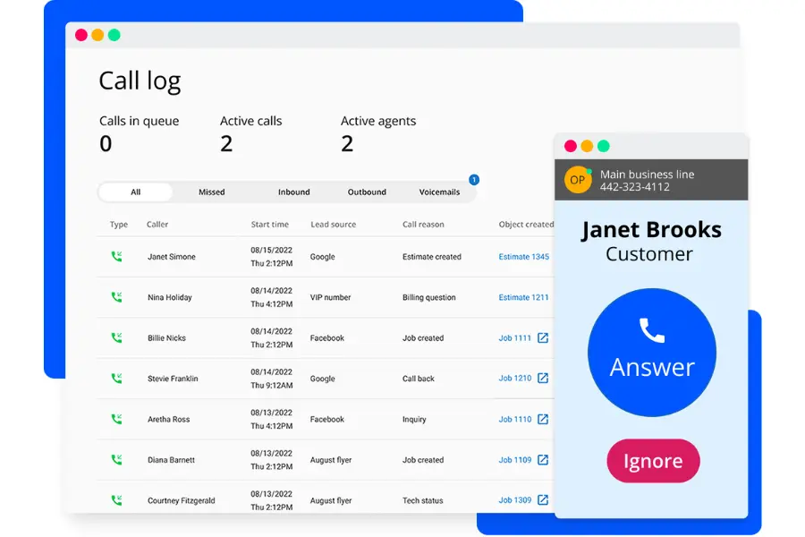
Task: Select caller name Aretha Ross
Action: (168, 420)
